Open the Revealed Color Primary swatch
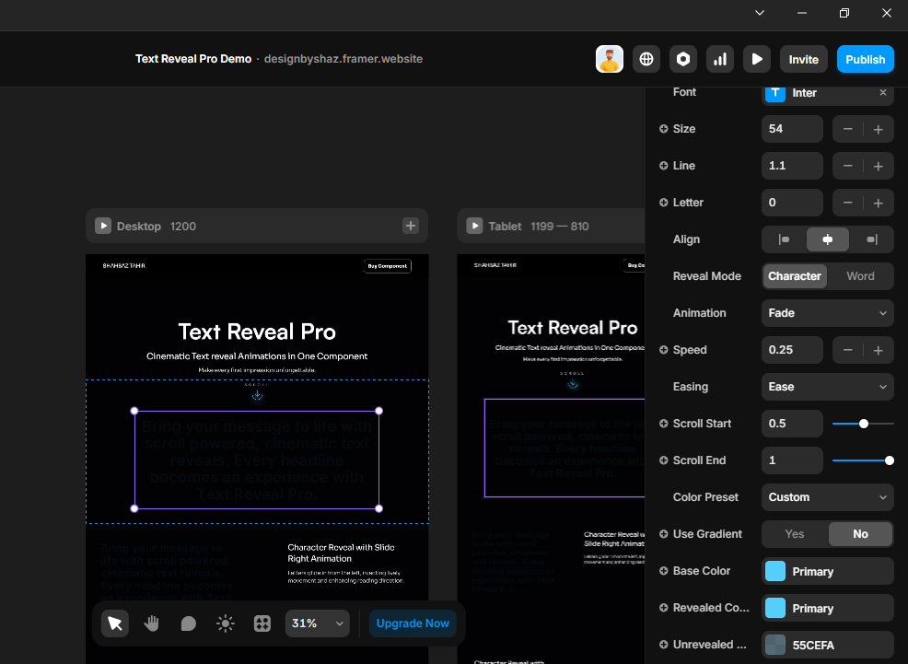Image resolution: width=908 pixels, height=664 pixels. click(775, 608)
